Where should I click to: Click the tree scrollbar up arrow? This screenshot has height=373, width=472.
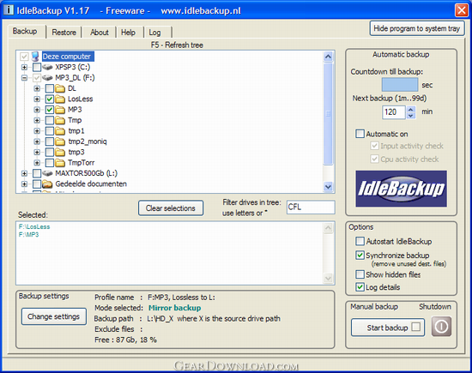point(328,57)
